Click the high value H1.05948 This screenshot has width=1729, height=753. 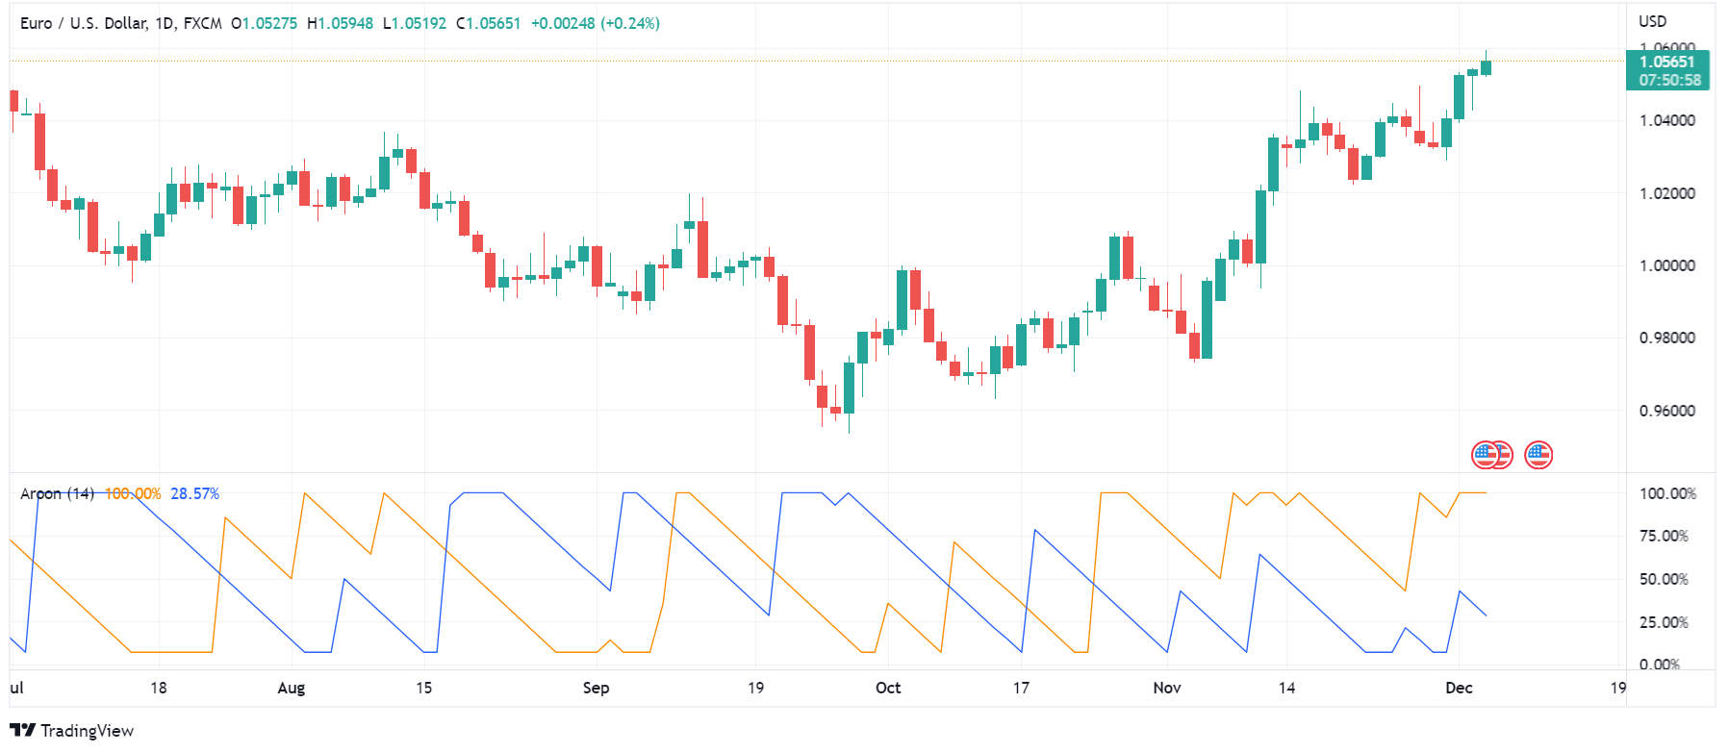coord(341,23)
